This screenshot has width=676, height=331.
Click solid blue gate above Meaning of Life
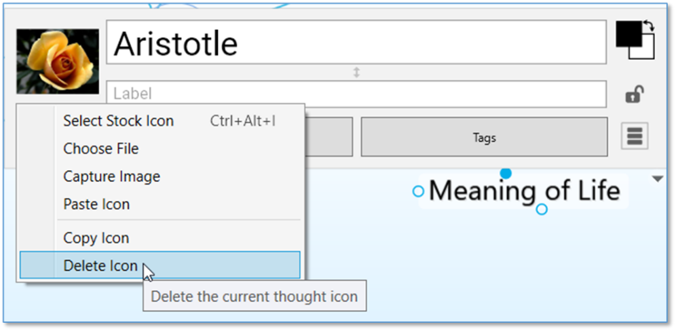(x=506, y=174)
